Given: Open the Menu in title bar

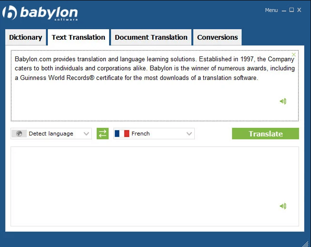Looking at the screenshot, I should tap(271, 10).
